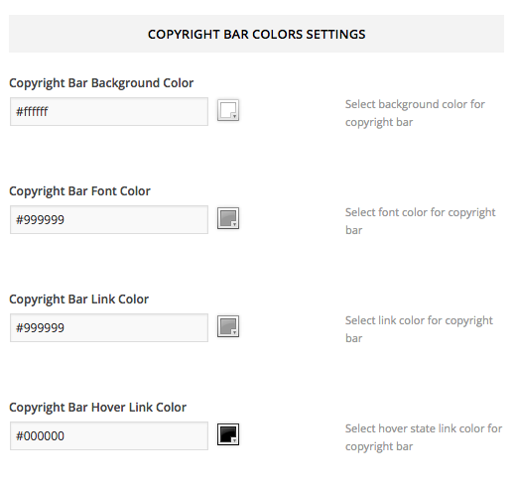Focus the Link Color #999999 field
Viewport: 517px width, 481px height.
(x=109, y=328)
